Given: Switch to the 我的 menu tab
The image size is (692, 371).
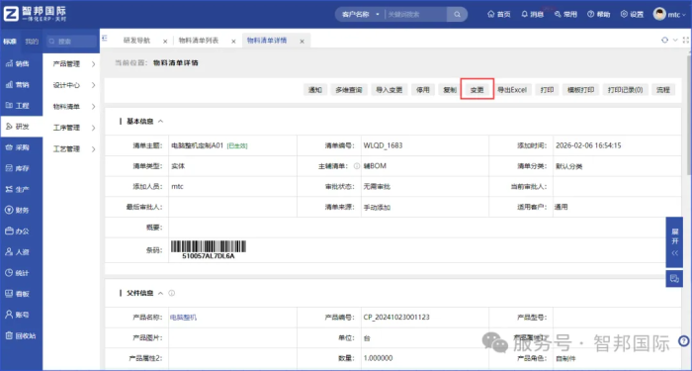Looking at the screenshot, I should click(32, 42).
